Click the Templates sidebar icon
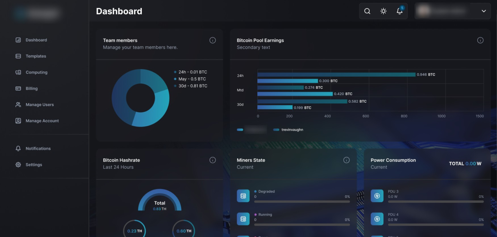 pyautogui.click(x=18, y=56)
